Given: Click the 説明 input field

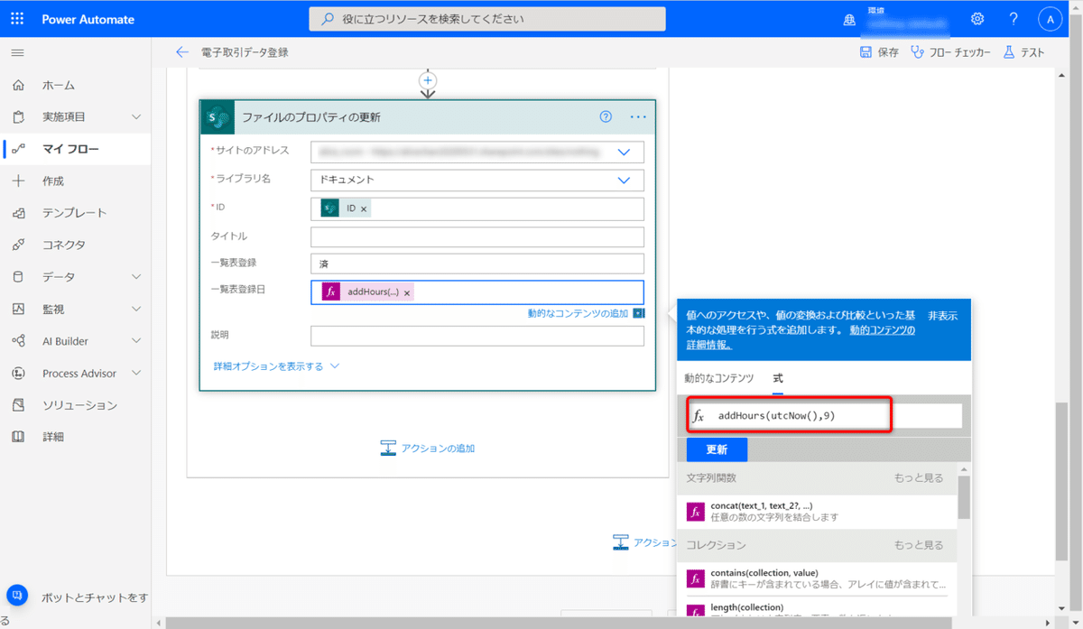Looking at the screenshot, I should [x=477, y=336].
